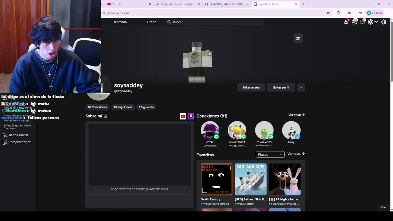Click the Editar avatar button
393x221 pixels.
(x=251, y=87)
